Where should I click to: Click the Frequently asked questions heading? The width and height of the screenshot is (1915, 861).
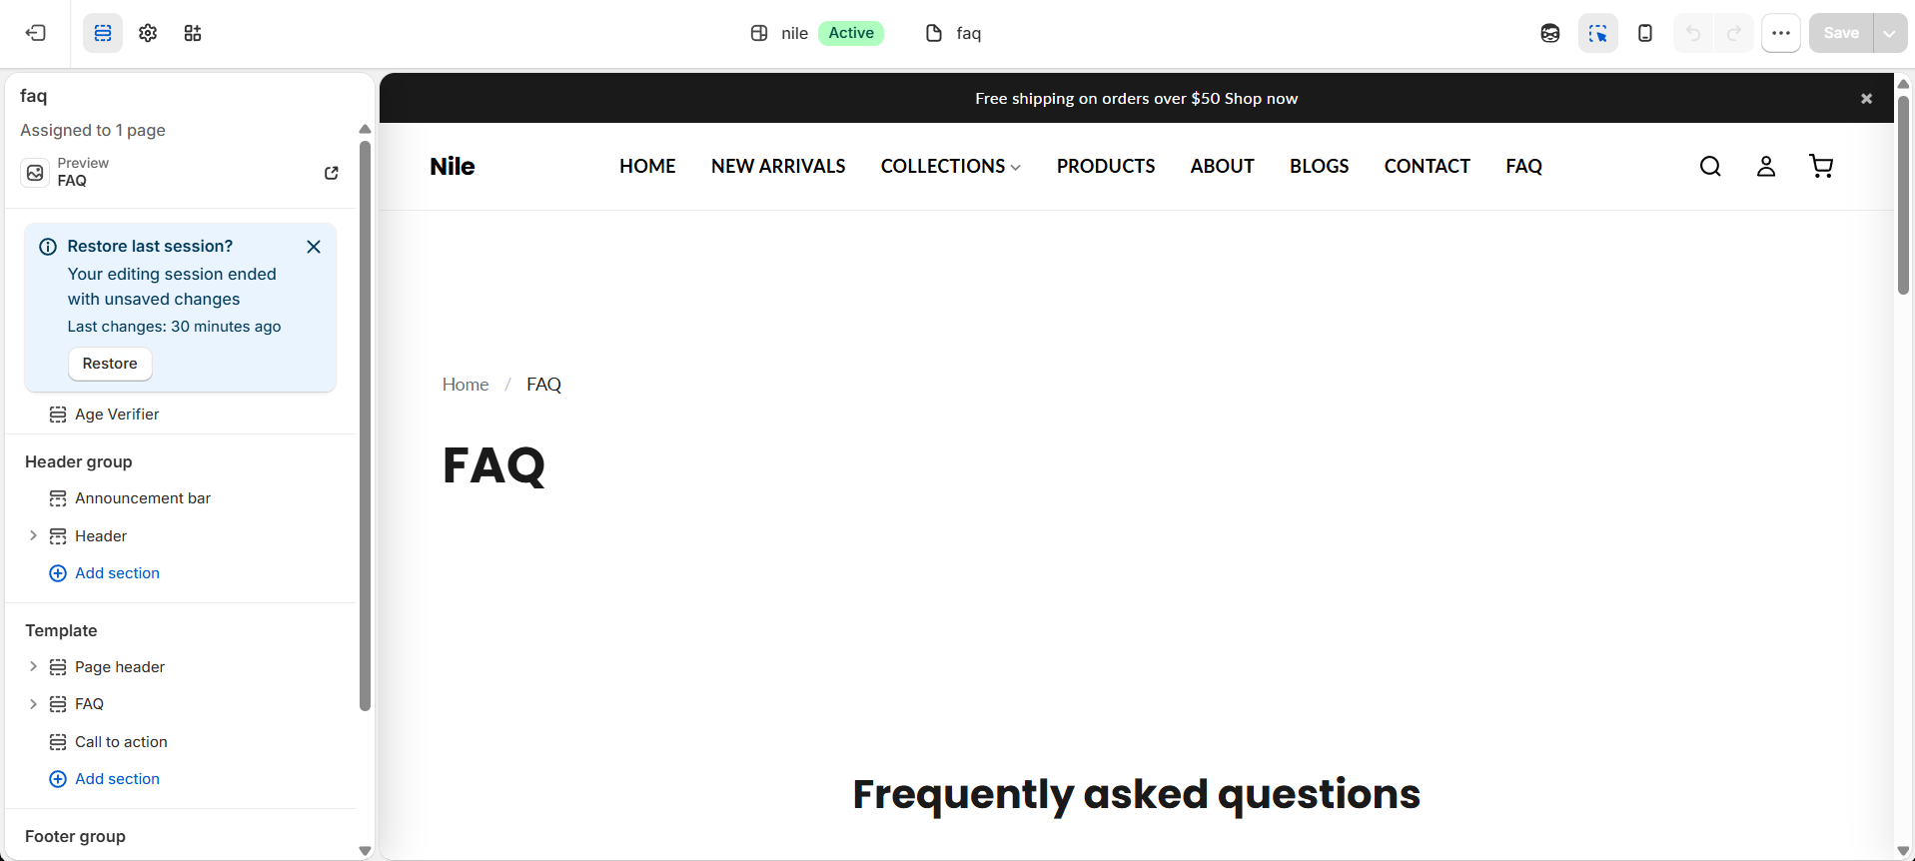point(1136,794)
